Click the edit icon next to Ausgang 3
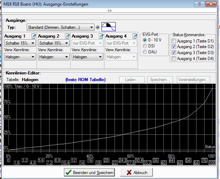 101,36
